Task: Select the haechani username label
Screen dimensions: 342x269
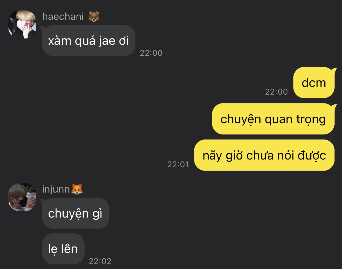Action: pos(63,17)
